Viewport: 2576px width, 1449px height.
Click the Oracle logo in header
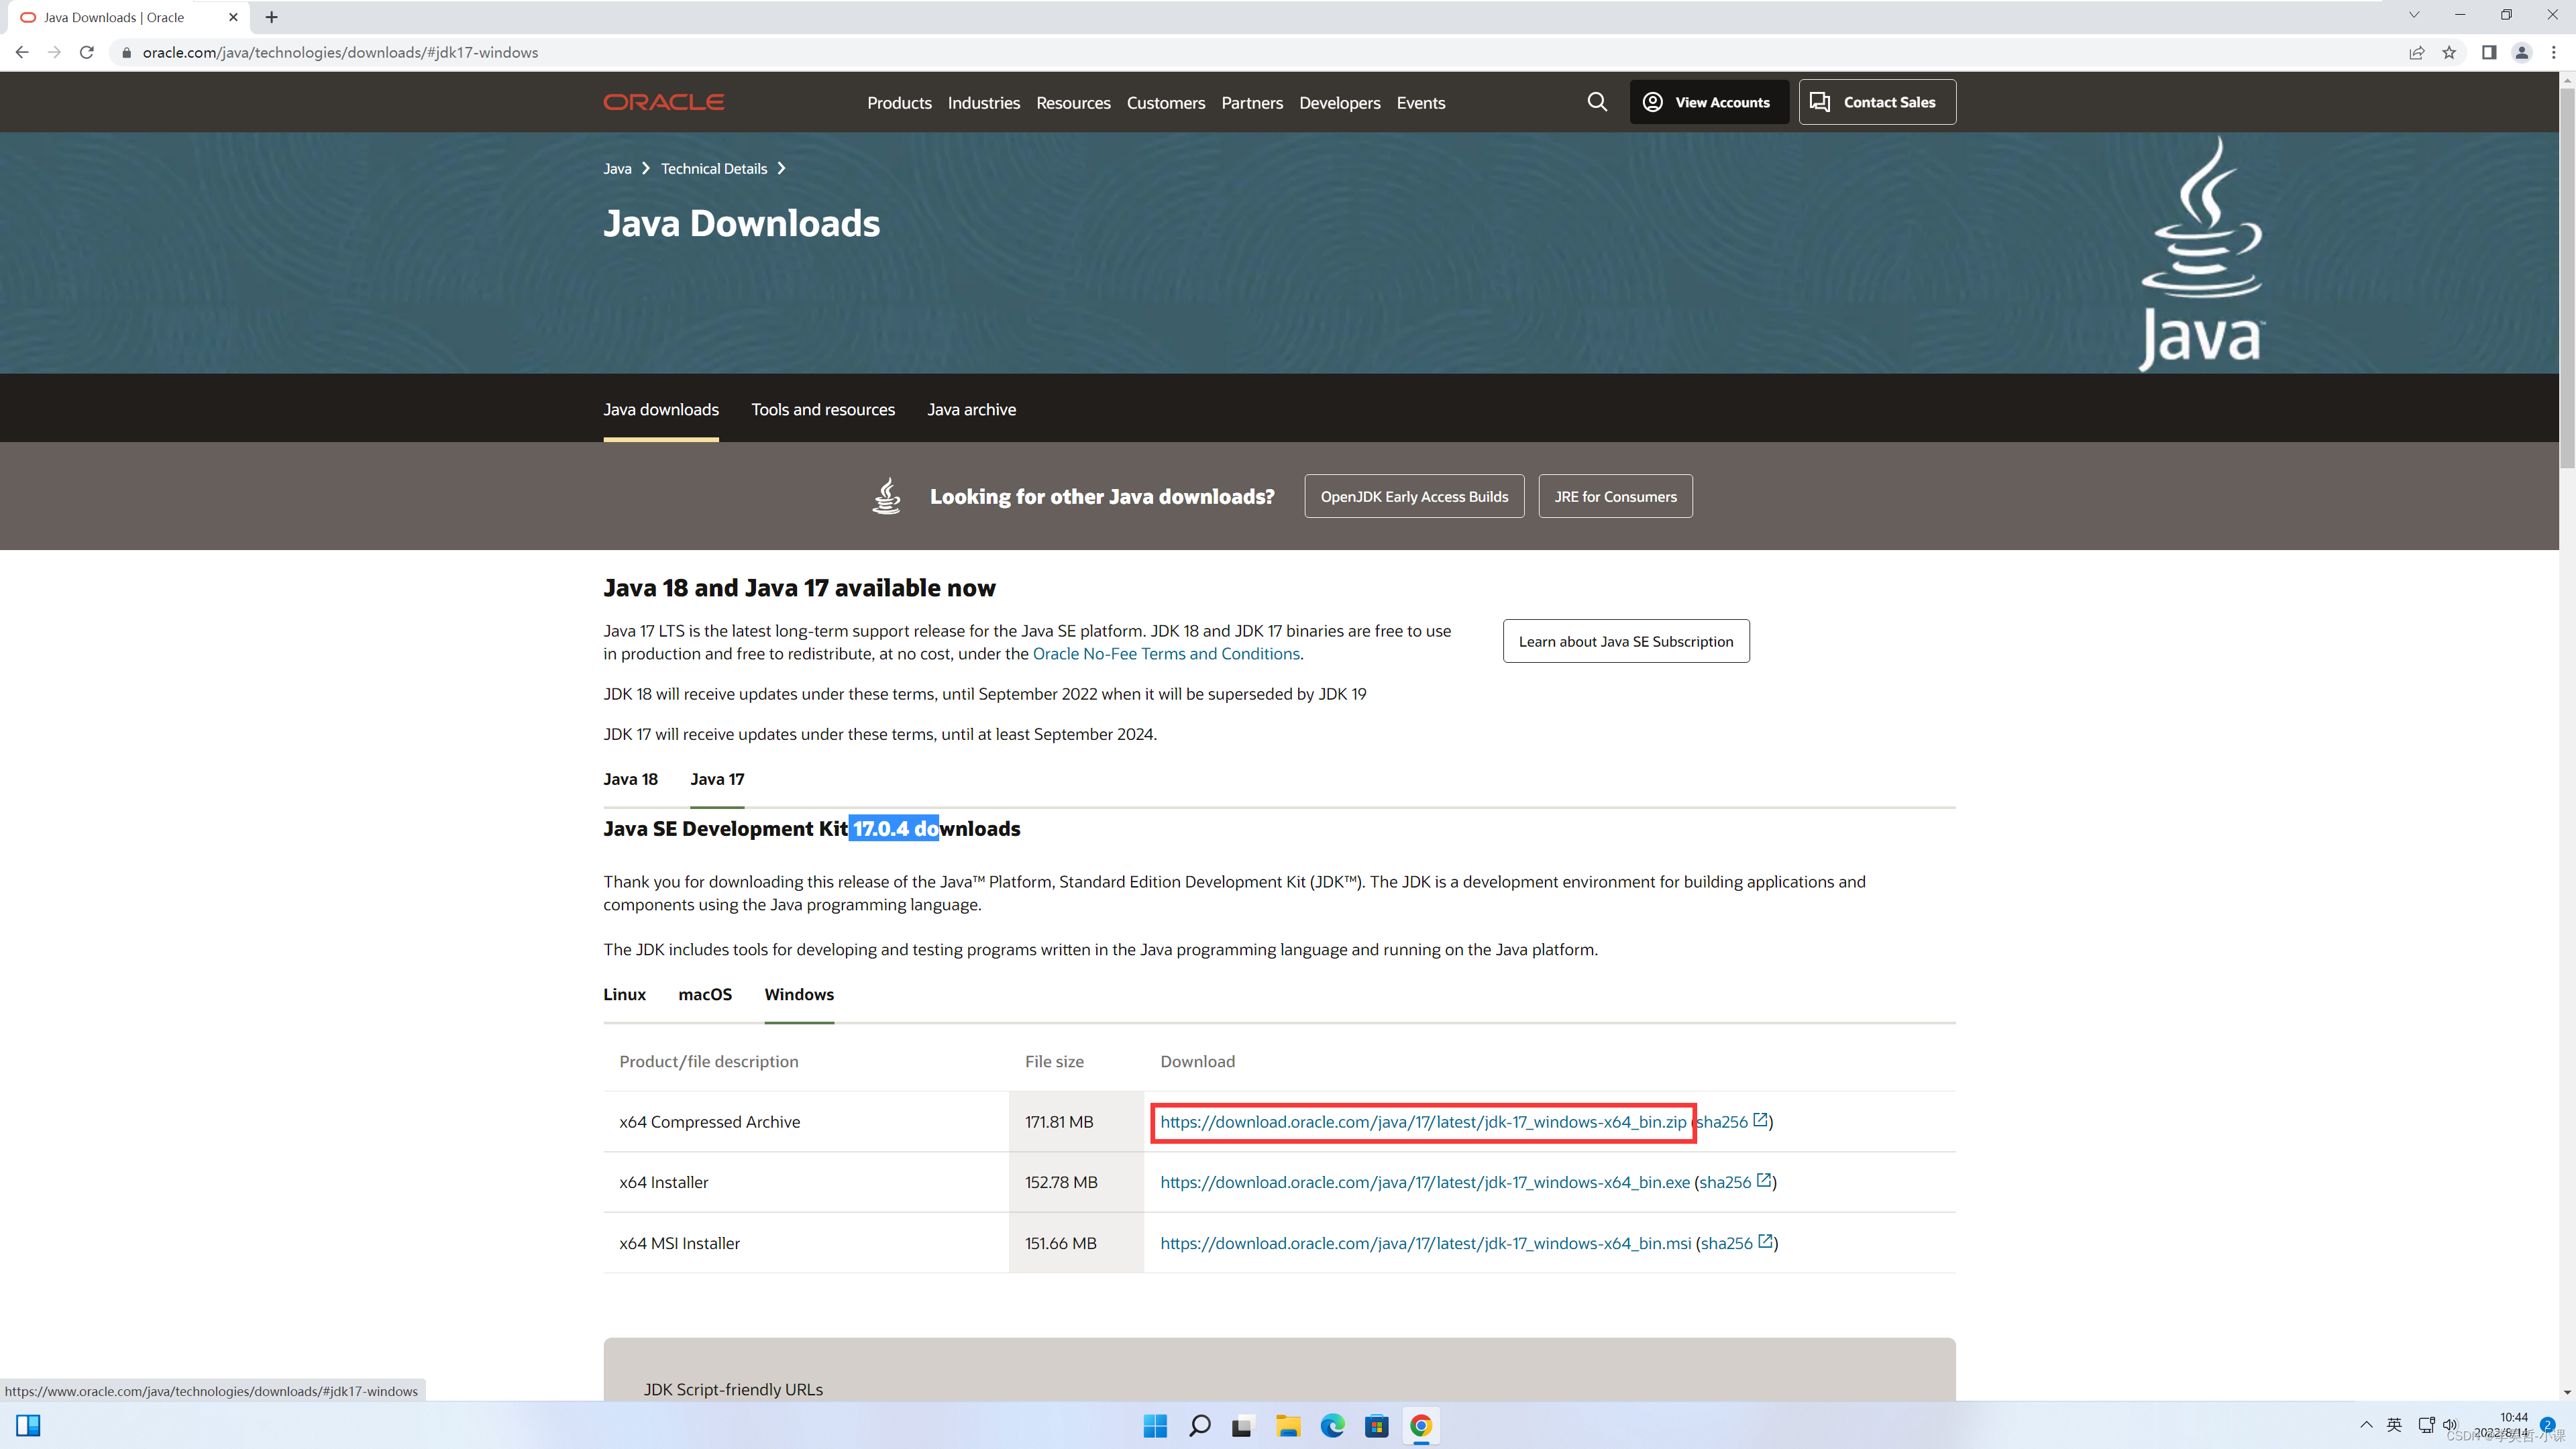click(x=663, y=102)
